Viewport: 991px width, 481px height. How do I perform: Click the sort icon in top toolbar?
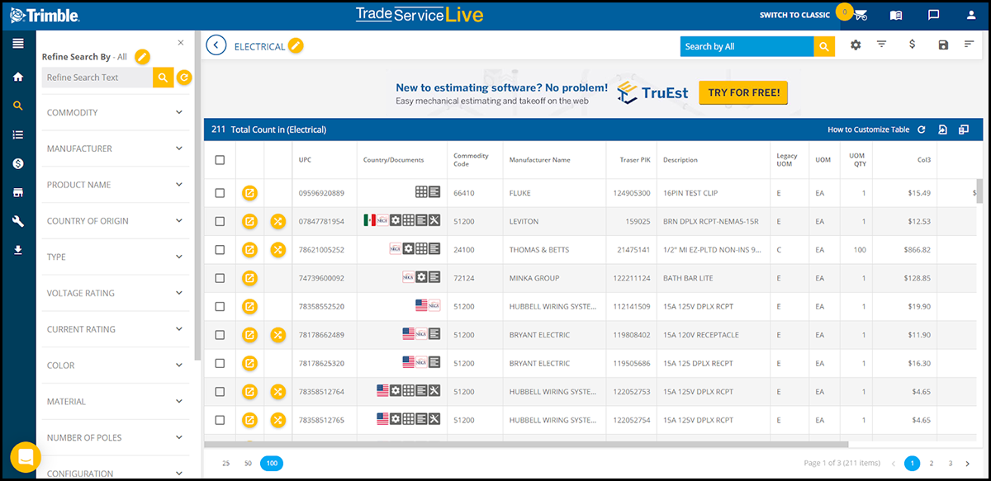(x=970, y=45)
